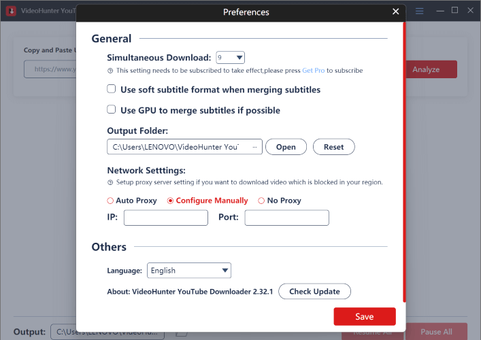Select the Auto Proxy radio option
Viewport: 481px width, 340px height.
(110, 201)
